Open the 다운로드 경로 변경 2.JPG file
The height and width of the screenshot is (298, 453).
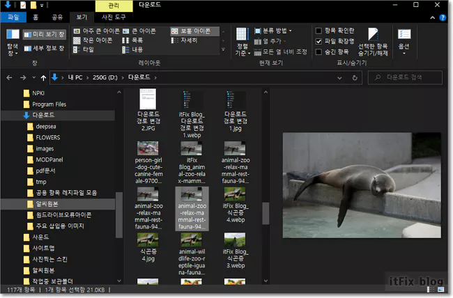point(148,110)
